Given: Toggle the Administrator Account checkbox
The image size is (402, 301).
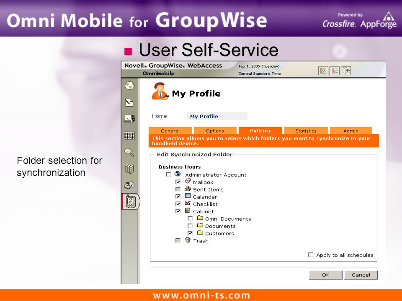Looking at the screenshot, I should click(168, 175).
